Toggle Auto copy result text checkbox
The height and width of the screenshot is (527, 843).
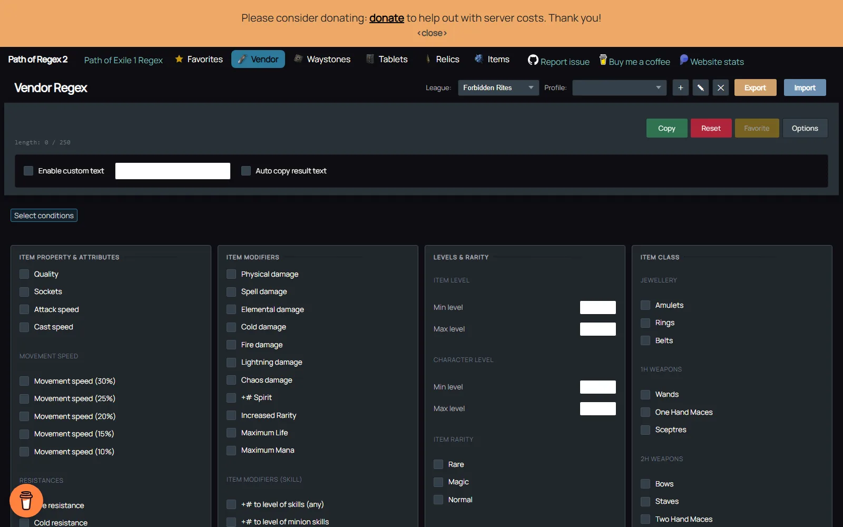pos(246,171)
